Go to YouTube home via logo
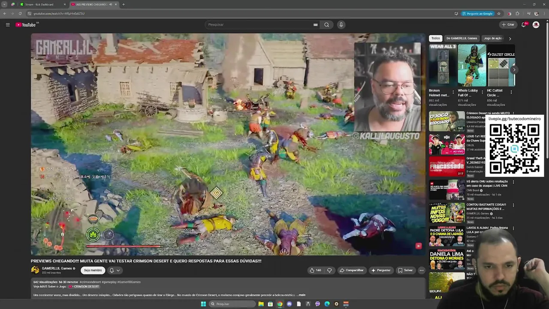Image resolution: width=549 pixels, height=309 pixels. point(26,25)
